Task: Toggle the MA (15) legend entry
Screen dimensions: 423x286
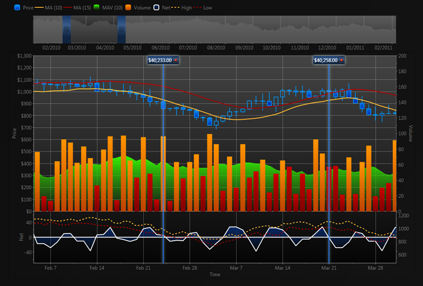Action: 77,7
